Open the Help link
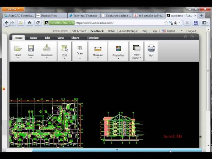Screen dimensions: 212x159 pos(154,31)
